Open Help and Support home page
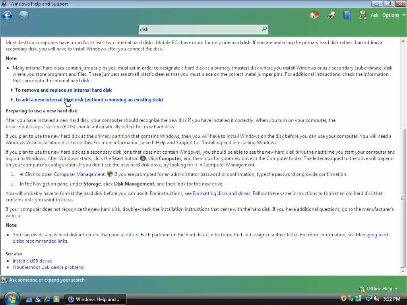 (314, 15)
